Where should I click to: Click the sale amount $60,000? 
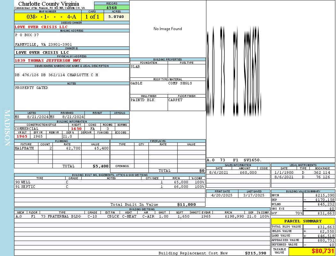tap(248, 173)
